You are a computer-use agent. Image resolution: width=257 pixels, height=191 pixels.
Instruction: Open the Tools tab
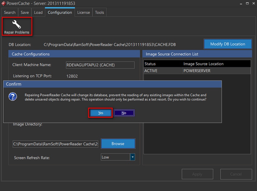[x=99, y=12]
